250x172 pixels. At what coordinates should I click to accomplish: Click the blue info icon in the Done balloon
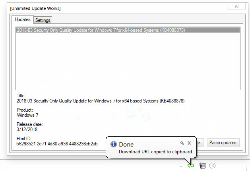(114, 144)
